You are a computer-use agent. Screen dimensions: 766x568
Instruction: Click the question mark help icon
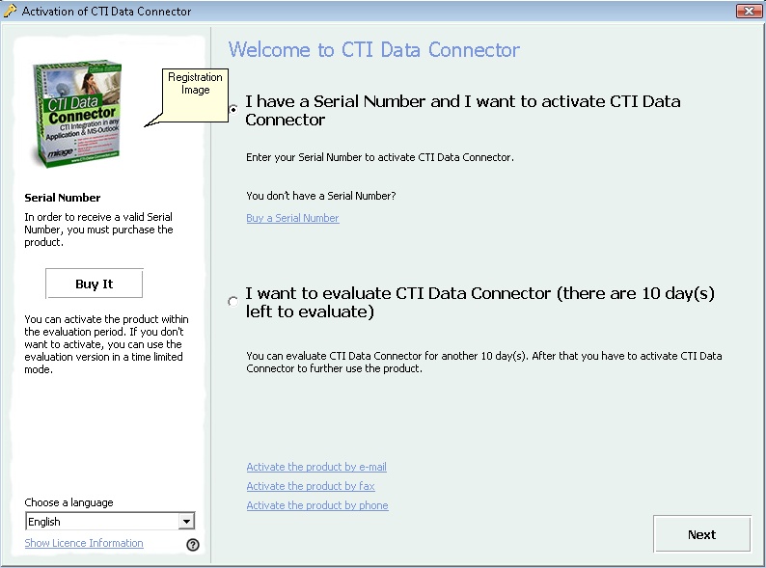point(193,545)
